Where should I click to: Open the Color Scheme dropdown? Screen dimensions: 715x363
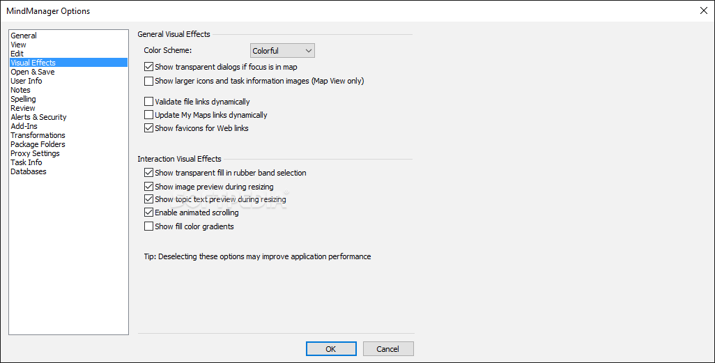tap(282, 51)
